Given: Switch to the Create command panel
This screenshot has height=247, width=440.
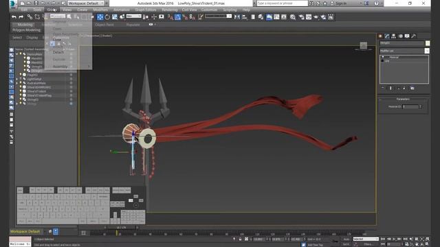Looking at the screenshot, I should 380,36.
